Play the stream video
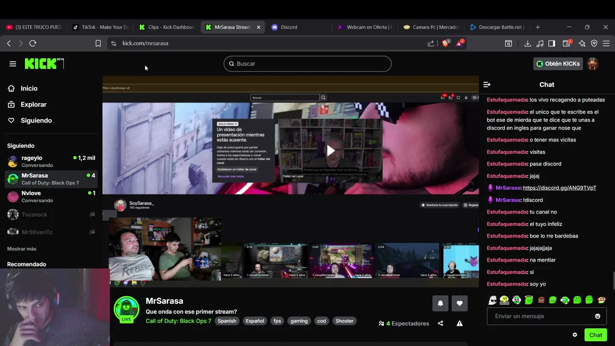 click(331, 150)
